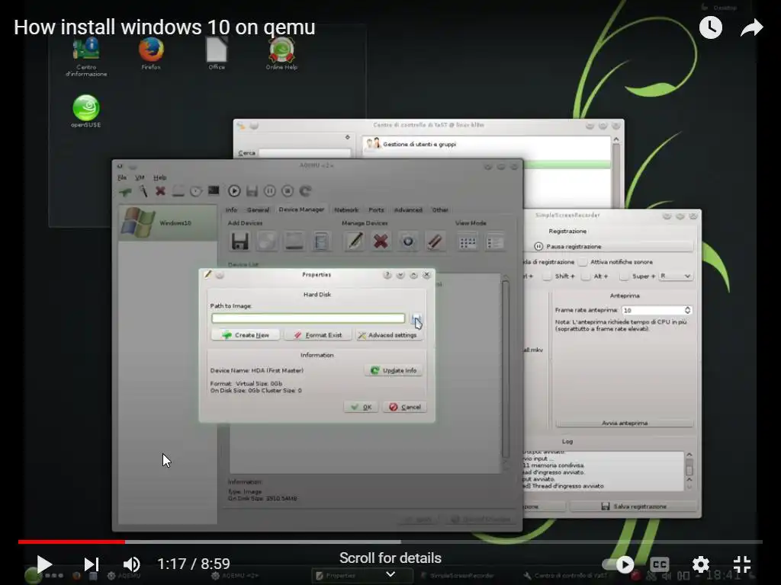Switch to list view mode
The image size is (781, 585).
coord(494,242)
